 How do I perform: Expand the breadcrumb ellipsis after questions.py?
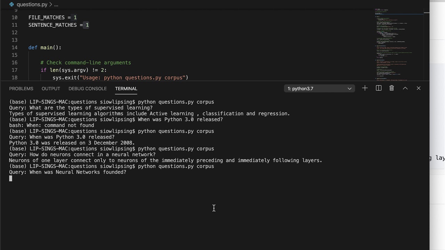tap(56, 5)
